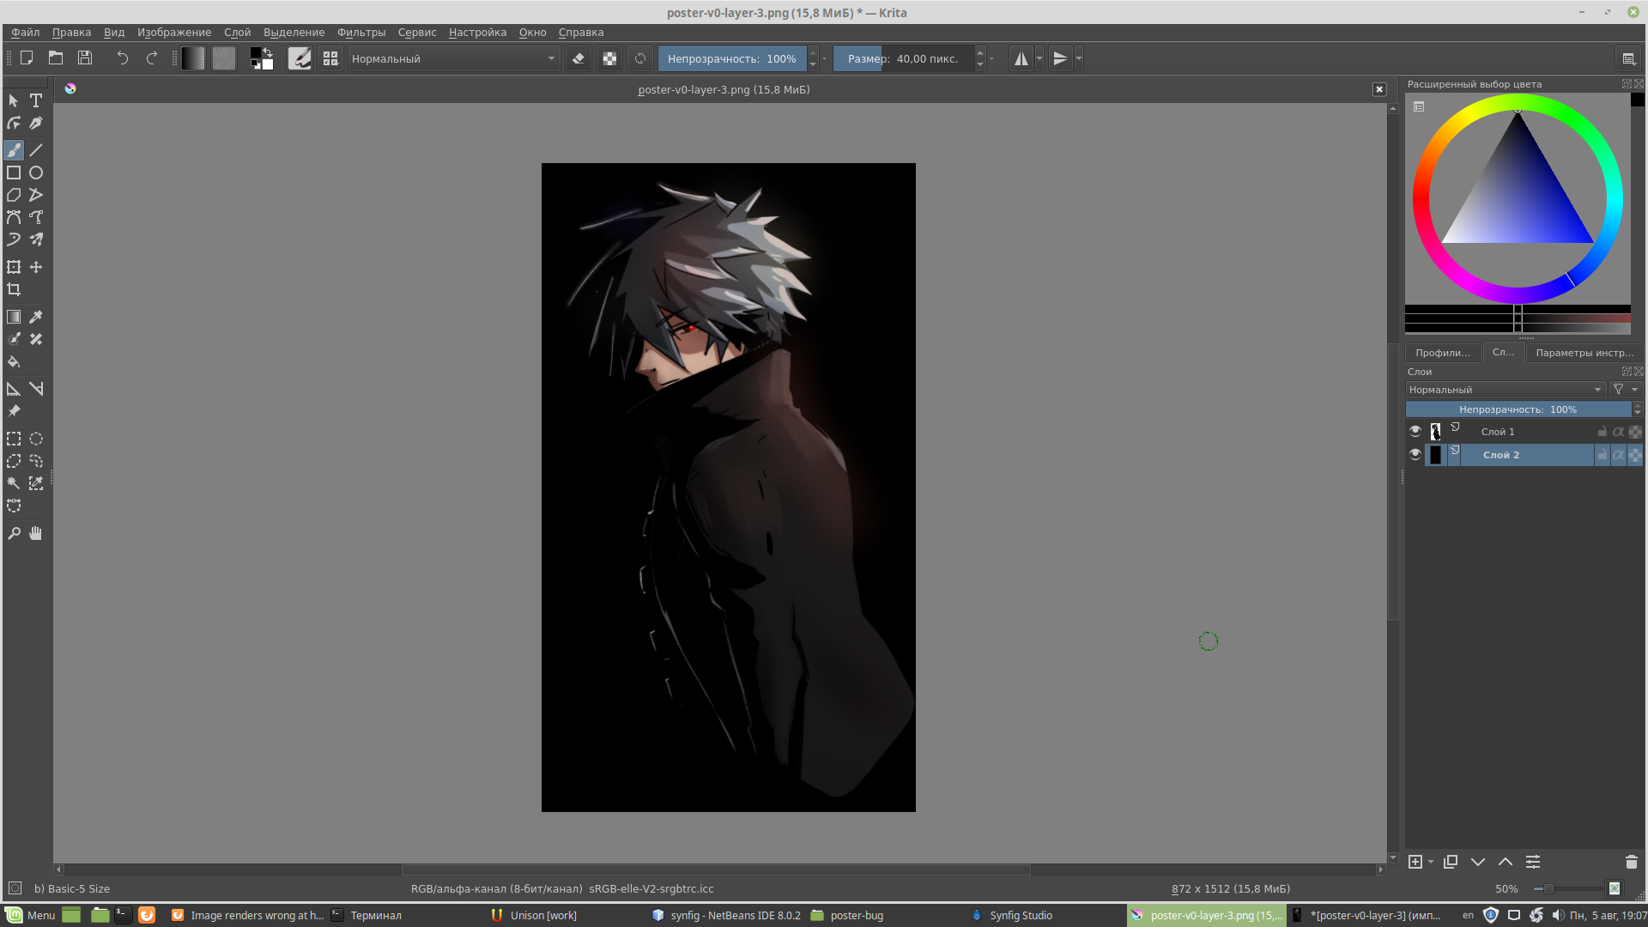Open the blending mode dropdown
The height and width of the screenshot is (927, 1648).
tap(1504, 389)
